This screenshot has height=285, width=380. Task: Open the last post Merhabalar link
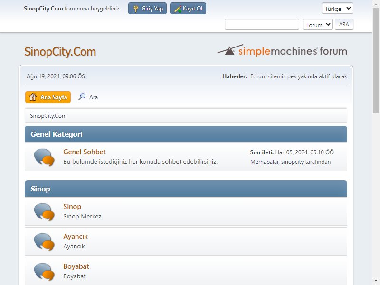click(x=265, y=162)
